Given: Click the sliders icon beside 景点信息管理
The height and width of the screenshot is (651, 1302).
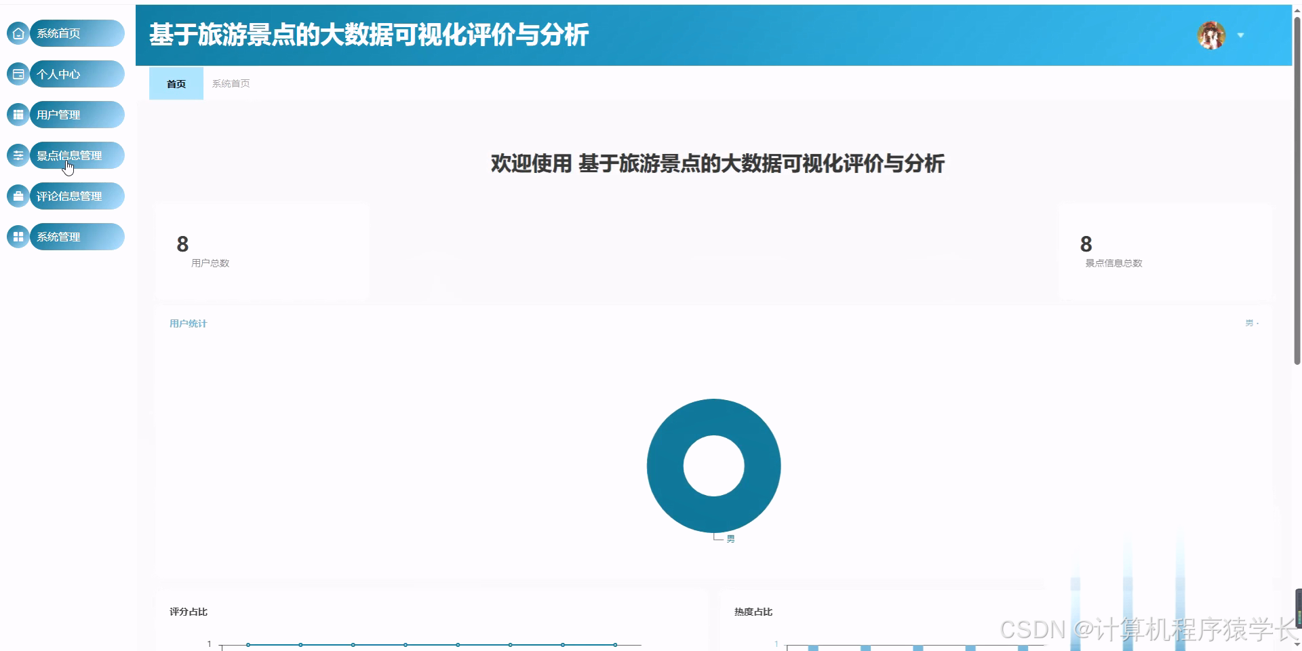Looking at the screenshot, I should pyautogui.click(x=18, y=155).
